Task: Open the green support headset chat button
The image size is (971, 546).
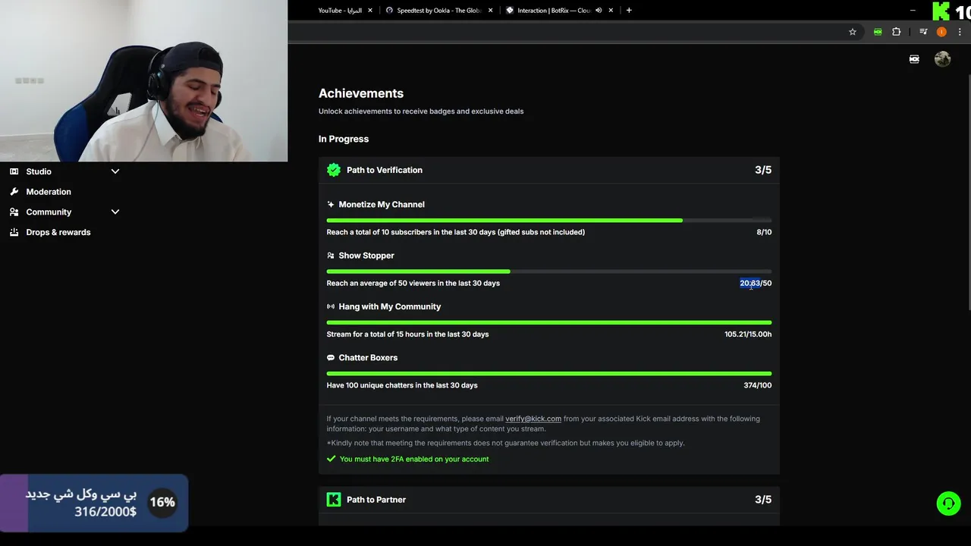Action: click(948, 504)
